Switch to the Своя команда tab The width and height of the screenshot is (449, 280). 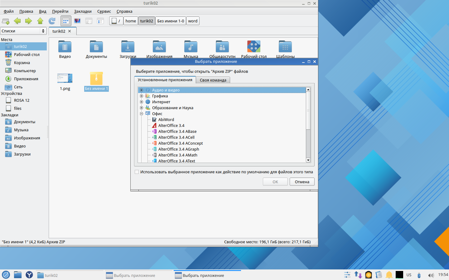(213, 80)
